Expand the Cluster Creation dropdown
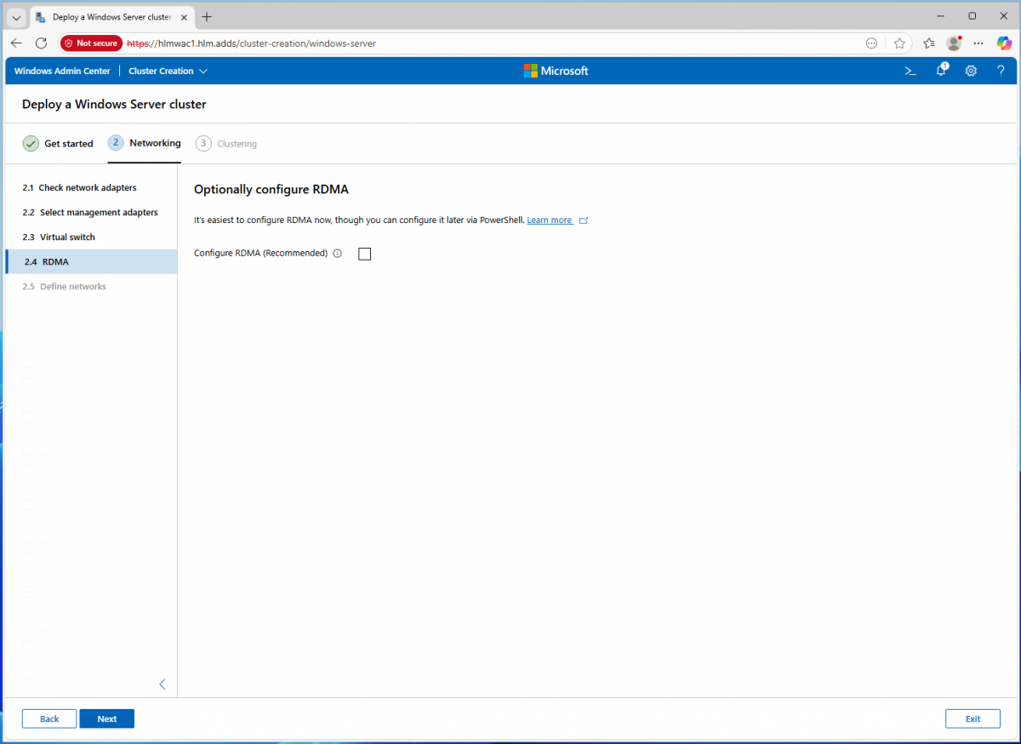 pos(168,71)
